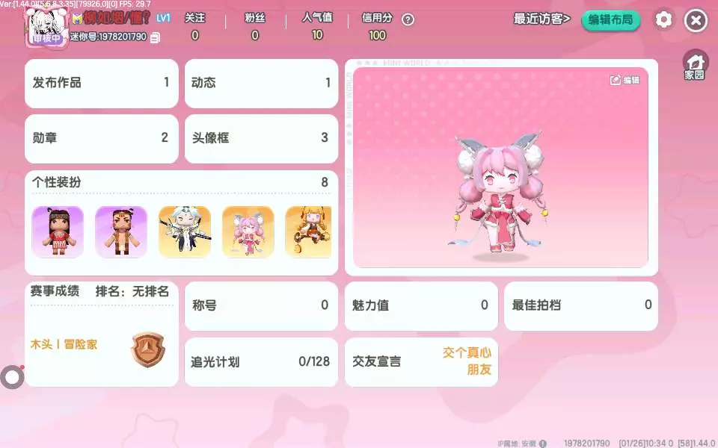View the 勋章 medals card
Viewport: 718px width, 448px height.
click(x=102, y=139)
